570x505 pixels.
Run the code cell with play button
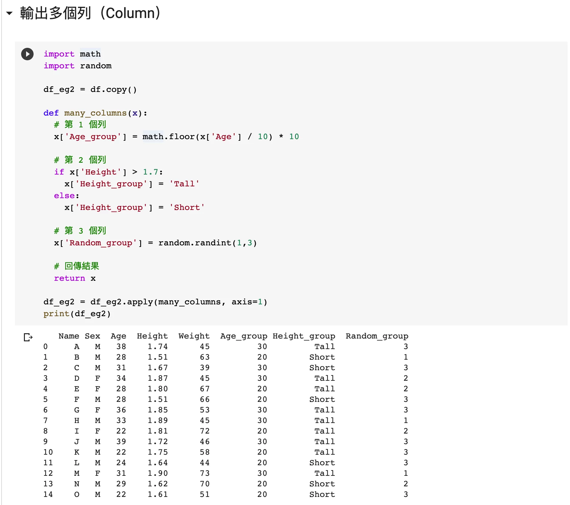coord(27,54)
